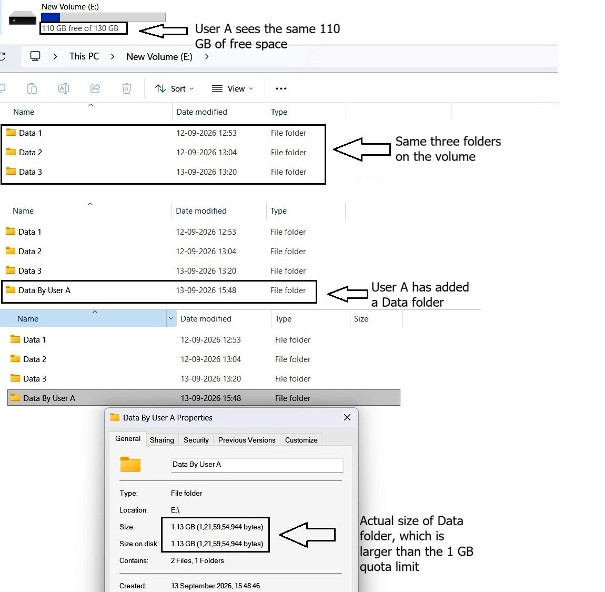Image resolution: width=605 pixels, height=592 pixels.
Task: Click the large folder icon in Properties
Action: [130, 464]
